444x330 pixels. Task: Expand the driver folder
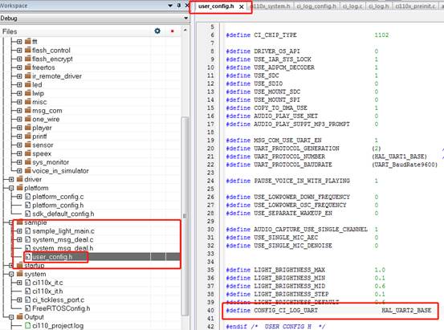point(11,179)
